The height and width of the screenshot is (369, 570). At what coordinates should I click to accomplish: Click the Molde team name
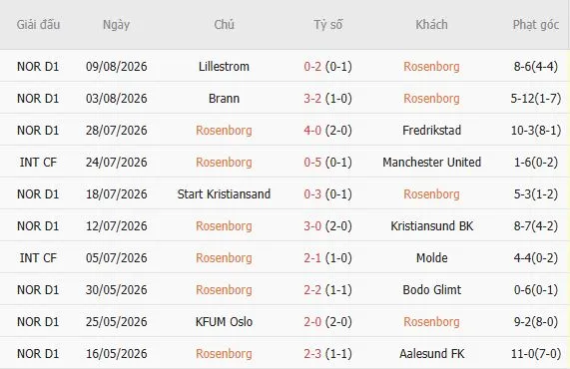(432, 258)
